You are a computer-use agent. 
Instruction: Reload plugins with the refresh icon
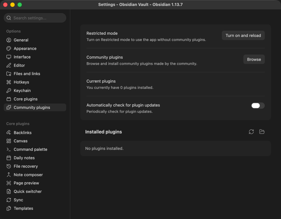pyautogui.click(x=251, y=132)
